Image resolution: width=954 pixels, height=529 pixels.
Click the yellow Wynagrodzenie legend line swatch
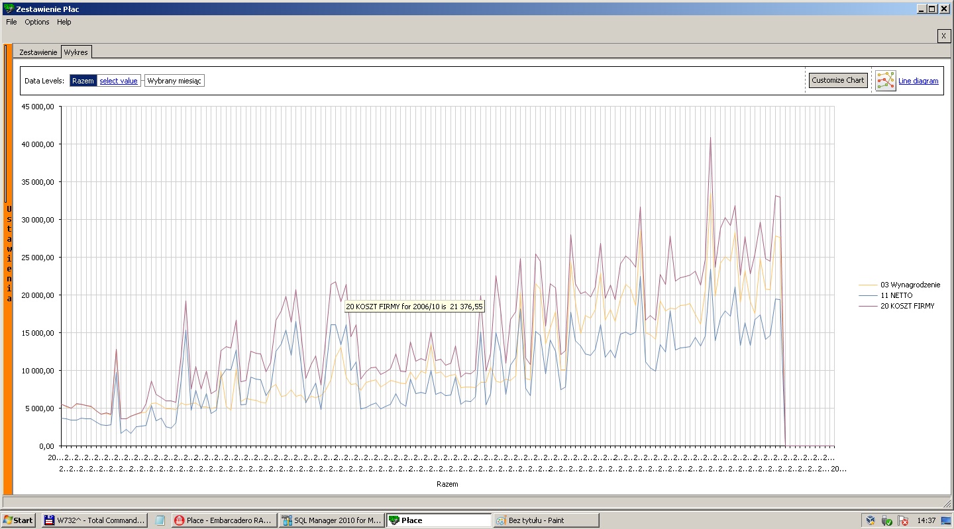[868, 285]
